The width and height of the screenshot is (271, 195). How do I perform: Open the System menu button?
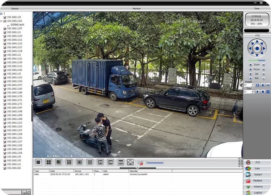click(257, 174)
